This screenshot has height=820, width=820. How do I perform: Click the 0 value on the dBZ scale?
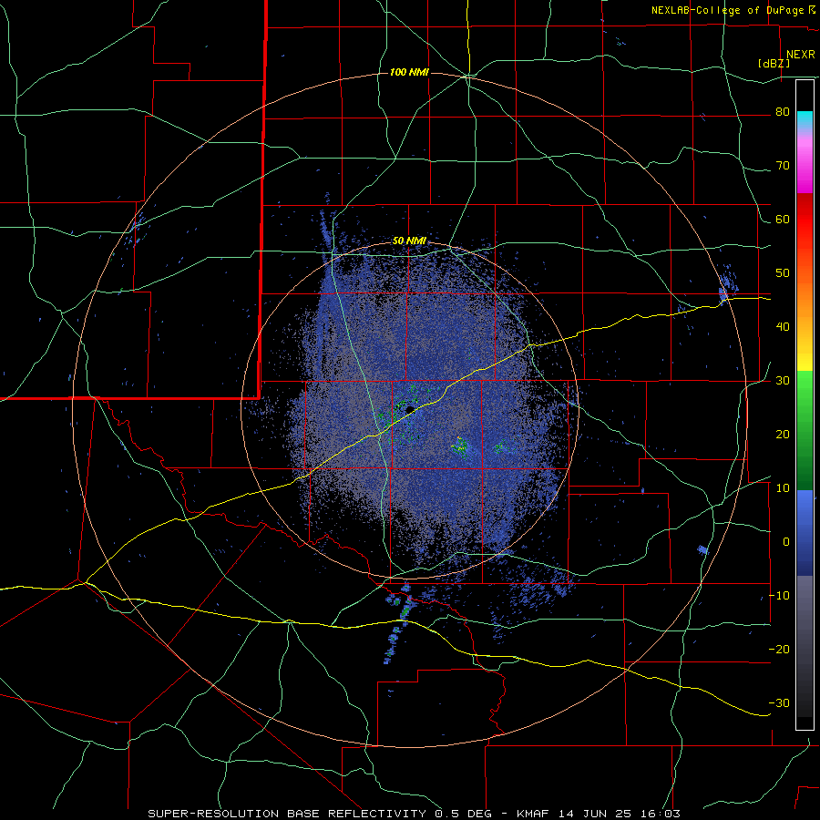[x=786, y=542]
